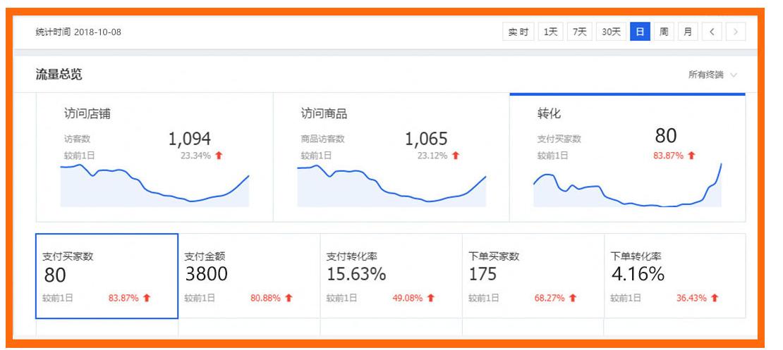Click the chevron next to 所有终端
The image size is (783, 350).
pos(734,75)
